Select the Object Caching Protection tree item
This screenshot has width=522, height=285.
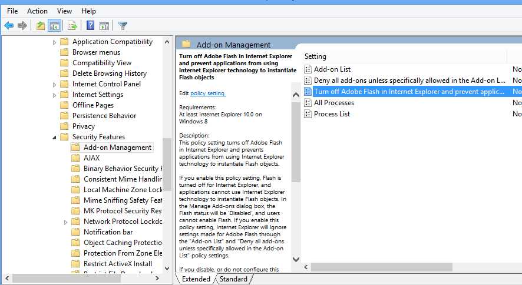[123, 243]
